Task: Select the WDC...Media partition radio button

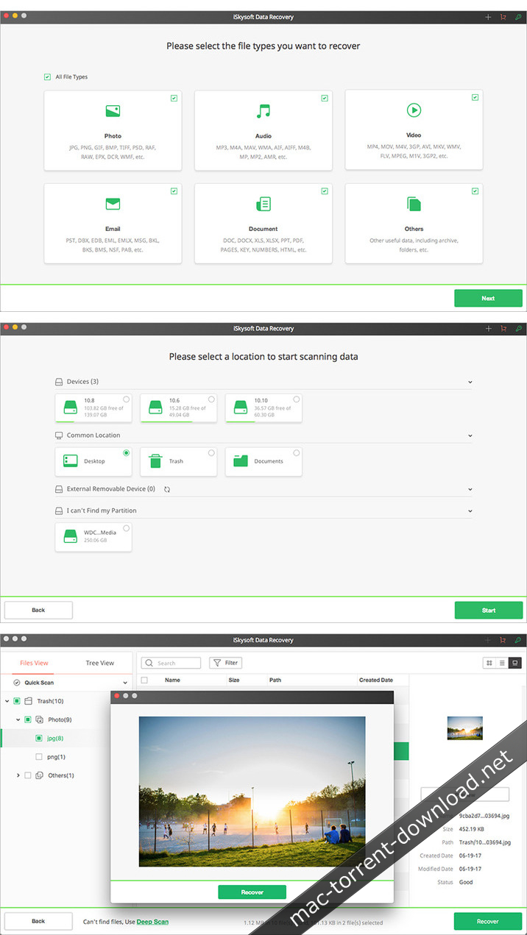Action: (127, 528)
